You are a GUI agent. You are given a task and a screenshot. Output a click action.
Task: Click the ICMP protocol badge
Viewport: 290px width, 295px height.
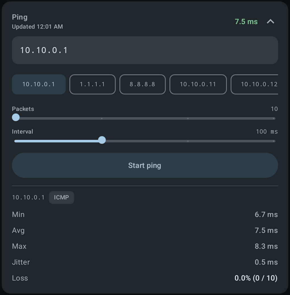pos(61,197)
